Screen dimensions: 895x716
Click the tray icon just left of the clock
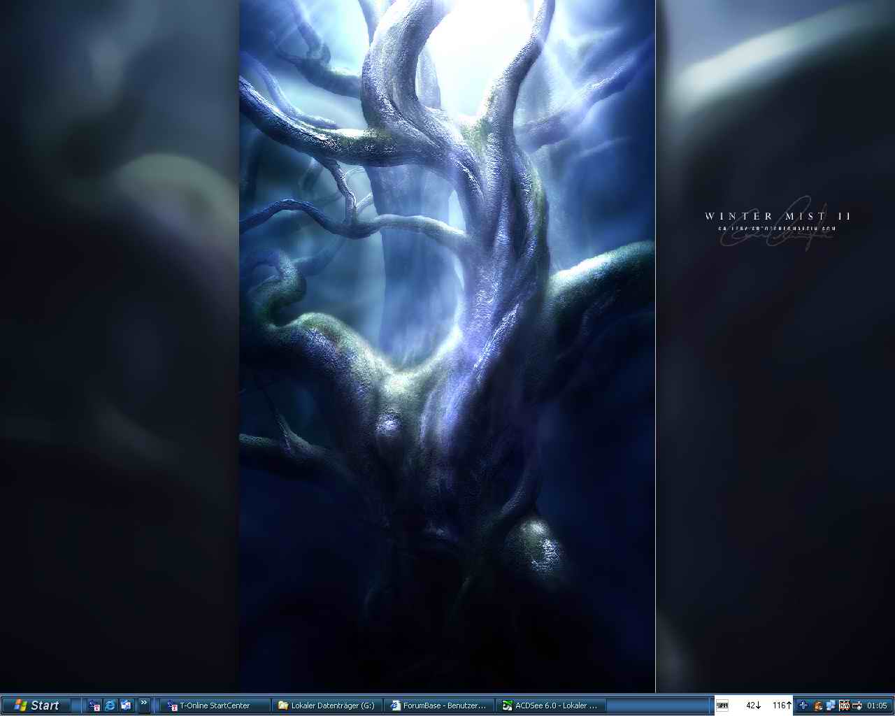pyautogui.click(x=857, y=706)
